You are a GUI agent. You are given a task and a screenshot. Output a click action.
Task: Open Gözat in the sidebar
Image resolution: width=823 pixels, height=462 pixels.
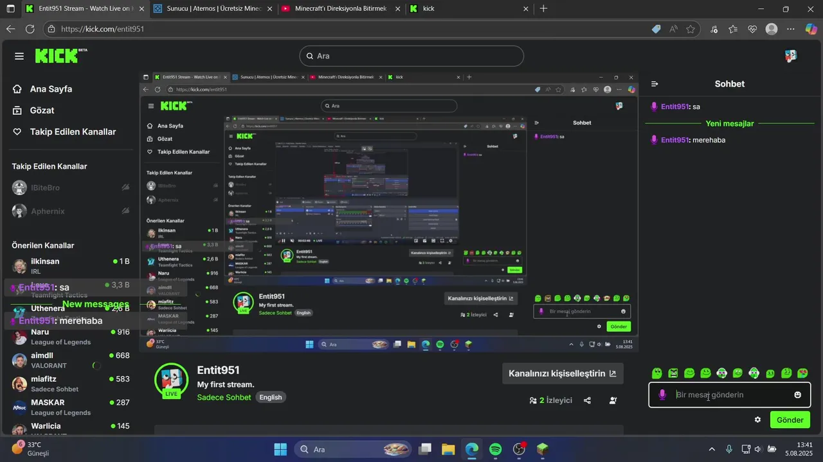coord(33,110)
